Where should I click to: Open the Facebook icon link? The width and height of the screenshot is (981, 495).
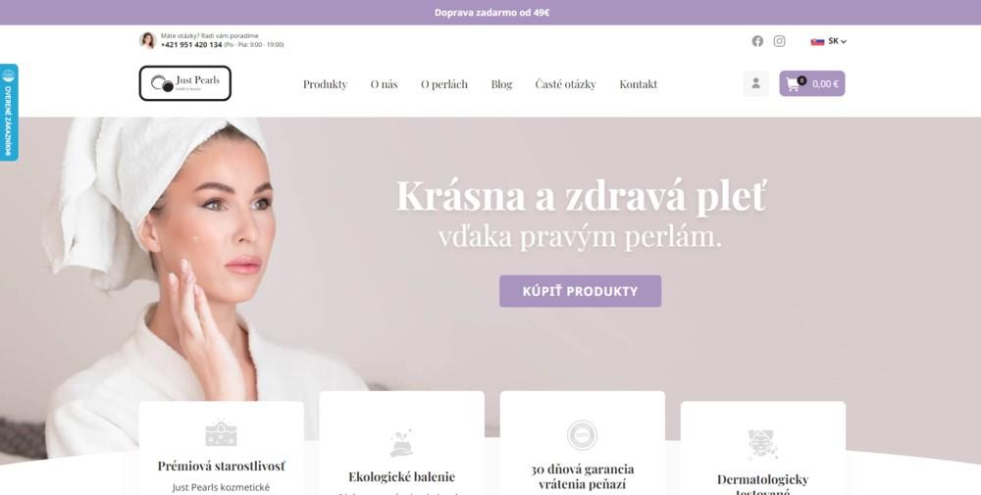point(757,41)
